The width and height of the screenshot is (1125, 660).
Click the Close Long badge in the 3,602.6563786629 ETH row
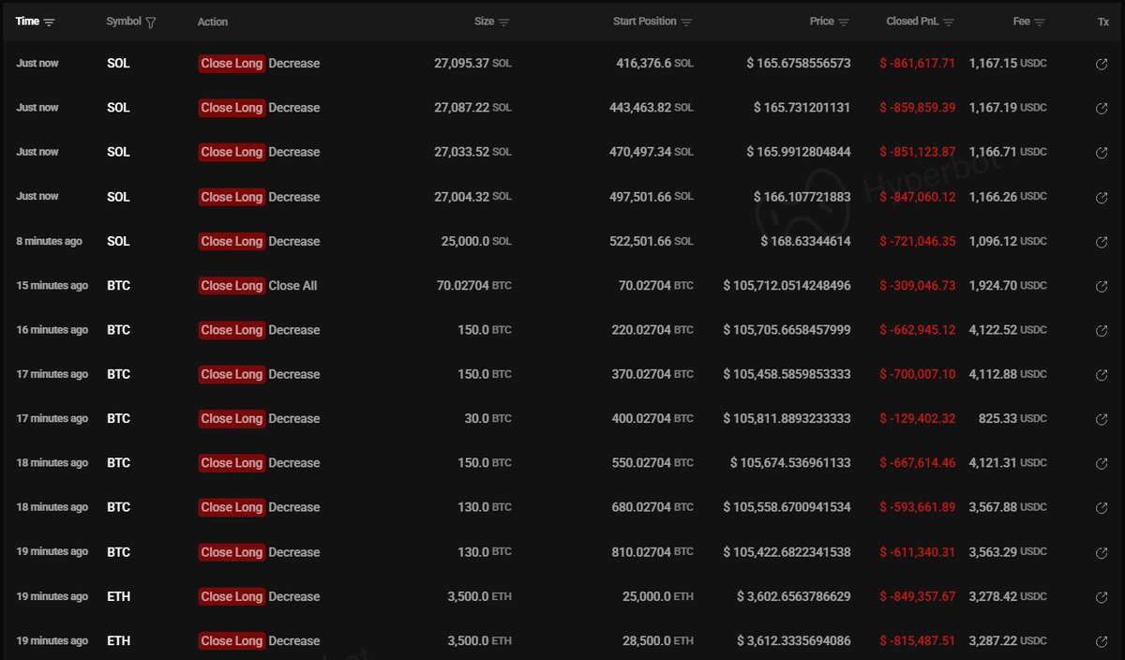coord(232,596)
